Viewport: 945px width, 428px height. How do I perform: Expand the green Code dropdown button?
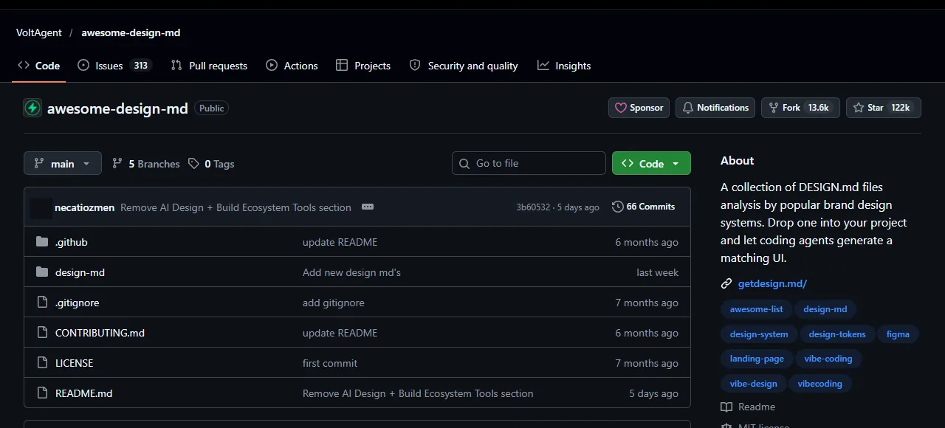(651, 163)
